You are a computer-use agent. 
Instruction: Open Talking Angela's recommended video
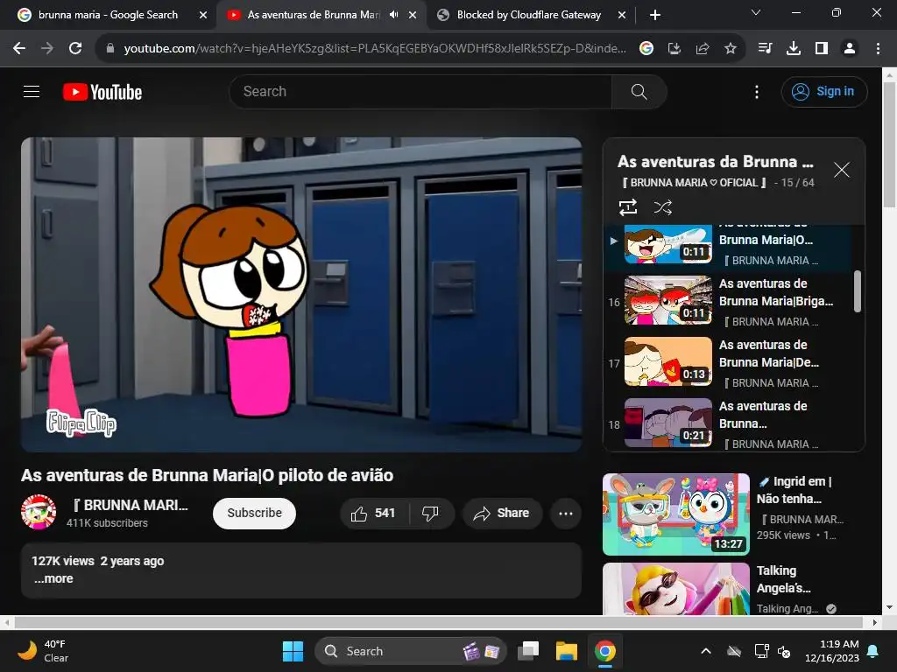[676, 589]
